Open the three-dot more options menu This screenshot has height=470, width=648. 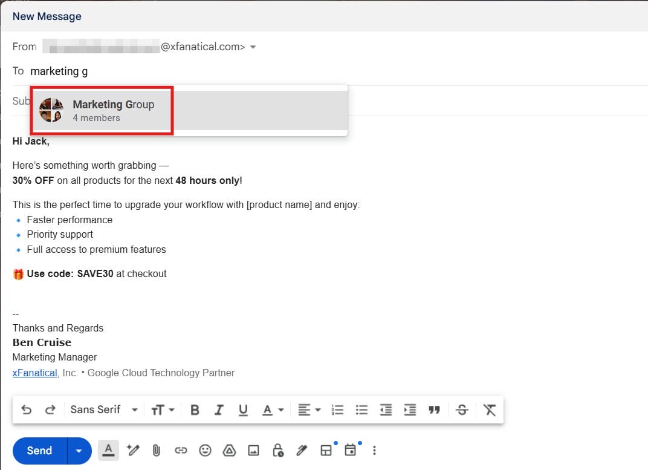point(374,450)
